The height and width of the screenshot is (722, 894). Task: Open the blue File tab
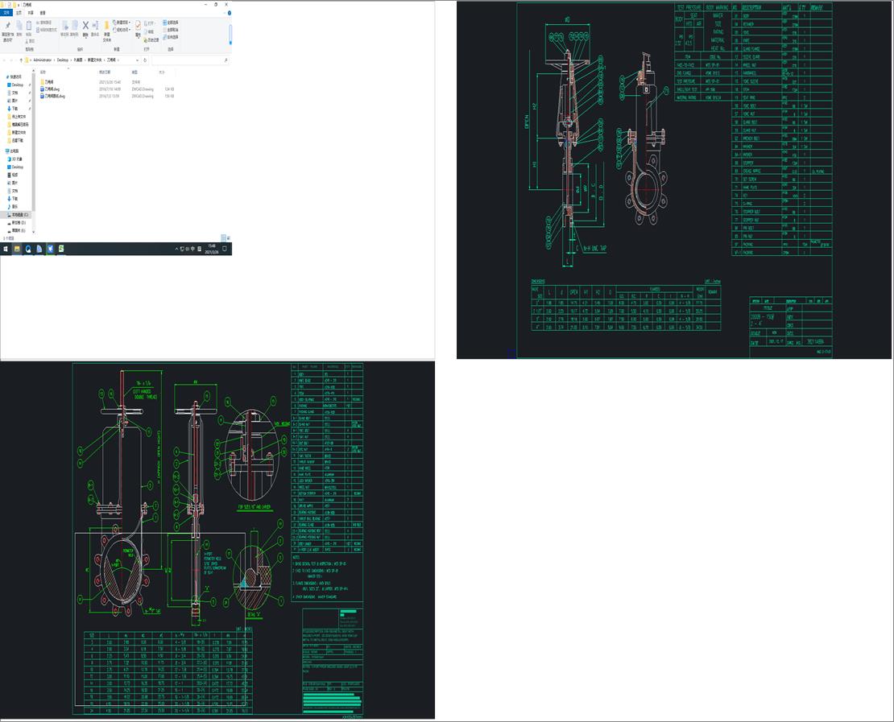tap(6, 13)
